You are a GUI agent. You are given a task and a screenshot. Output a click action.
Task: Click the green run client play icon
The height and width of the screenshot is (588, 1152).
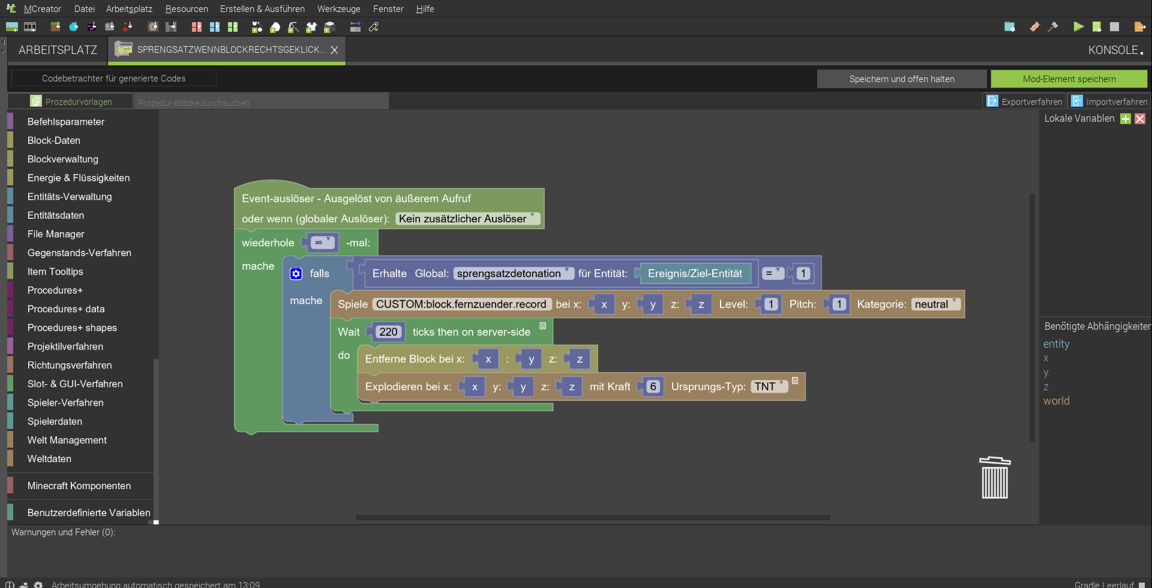[1078, 27]
